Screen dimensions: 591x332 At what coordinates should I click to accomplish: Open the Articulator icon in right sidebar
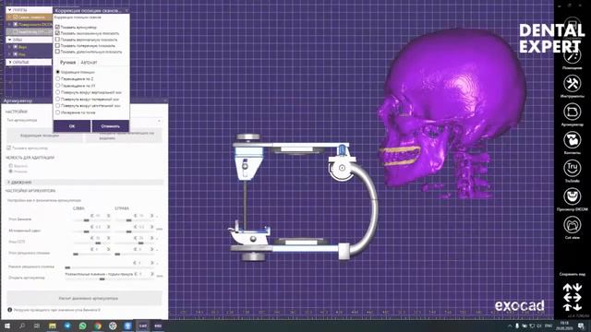(572, 112)
